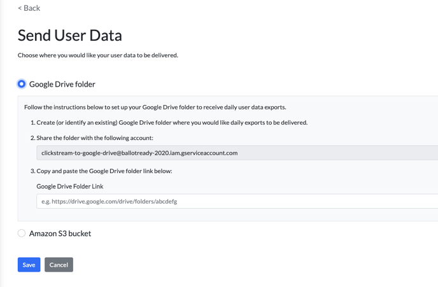Screen dimensions: 438x287
Task: Click the Google Drive folder option label
Action: [x=62, y=84]
